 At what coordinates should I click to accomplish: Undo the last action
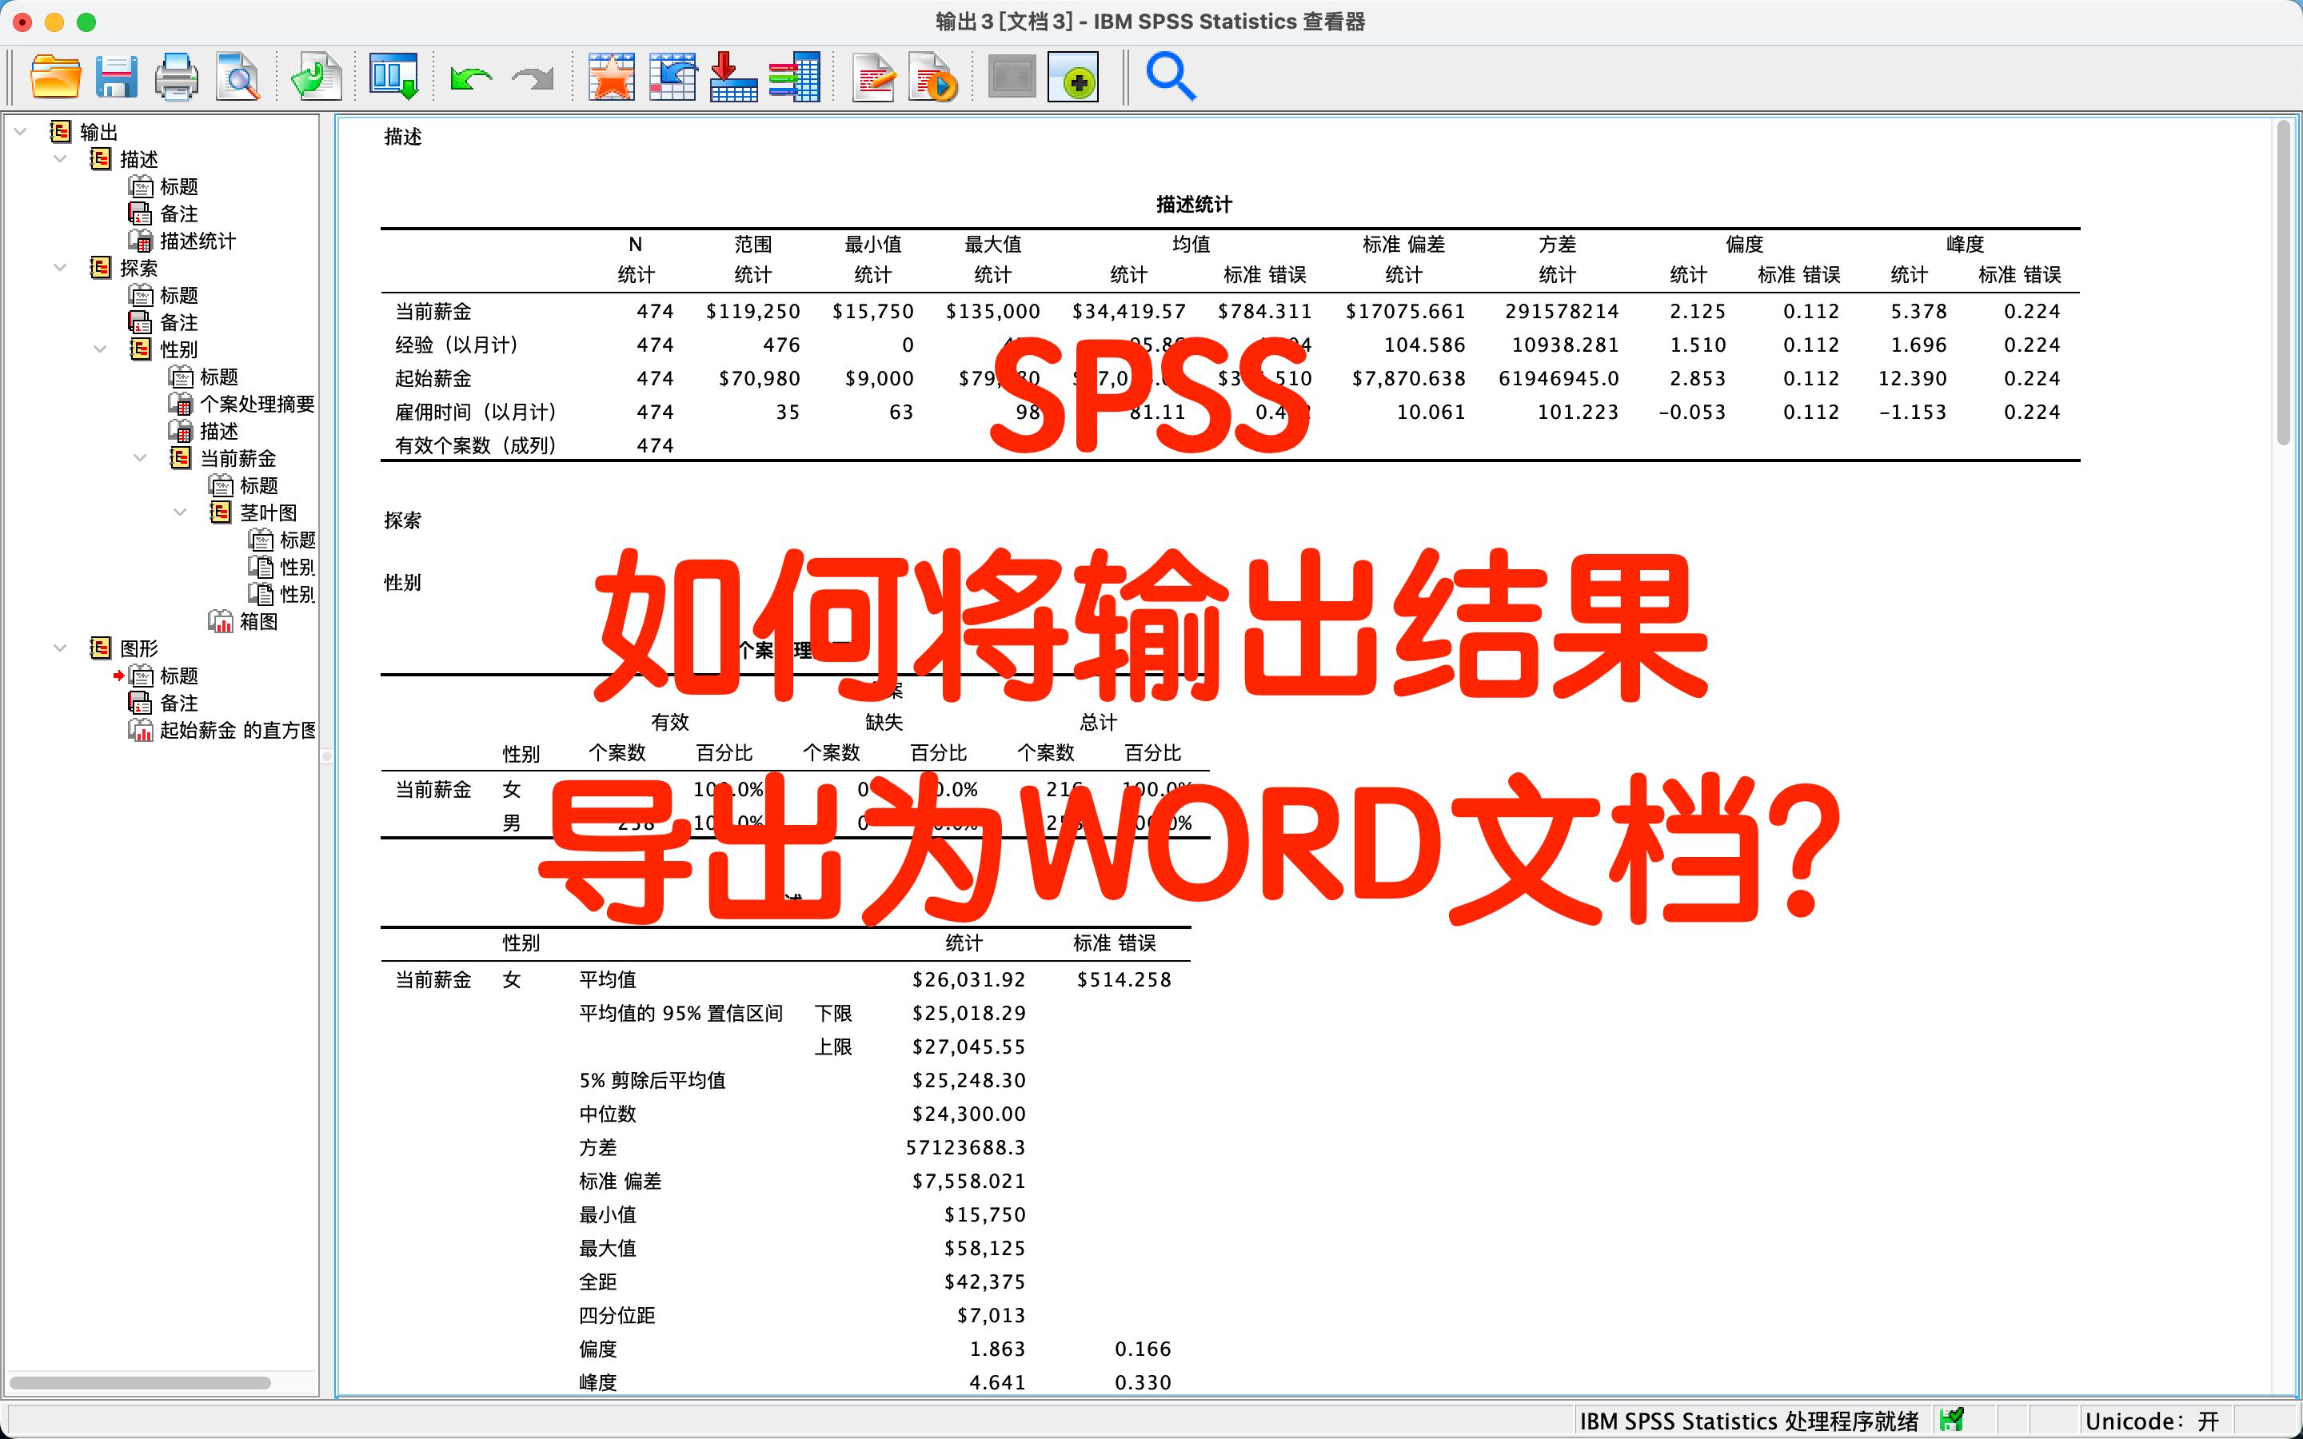[x=471, y=78]
